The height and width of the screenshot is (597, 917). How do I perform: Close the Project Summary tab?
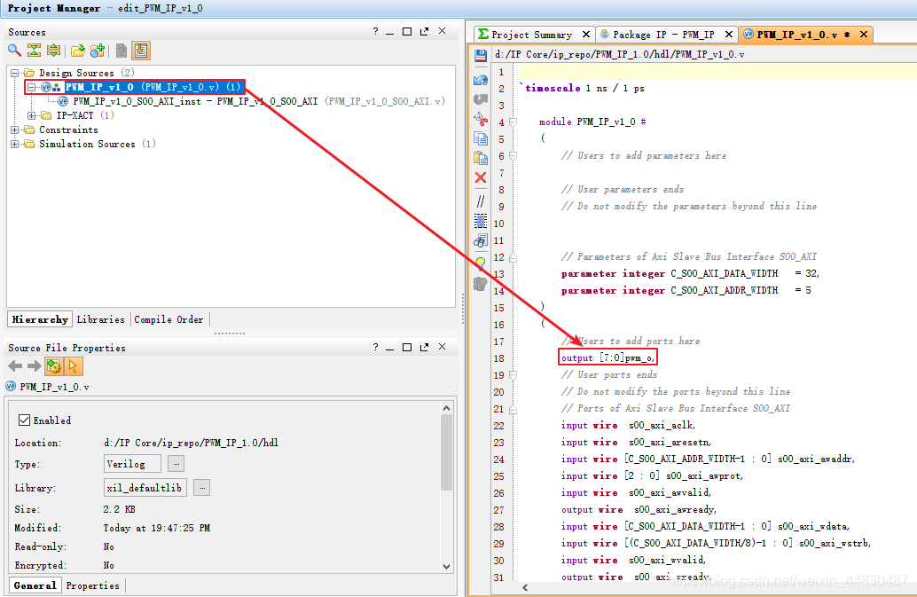586,35
